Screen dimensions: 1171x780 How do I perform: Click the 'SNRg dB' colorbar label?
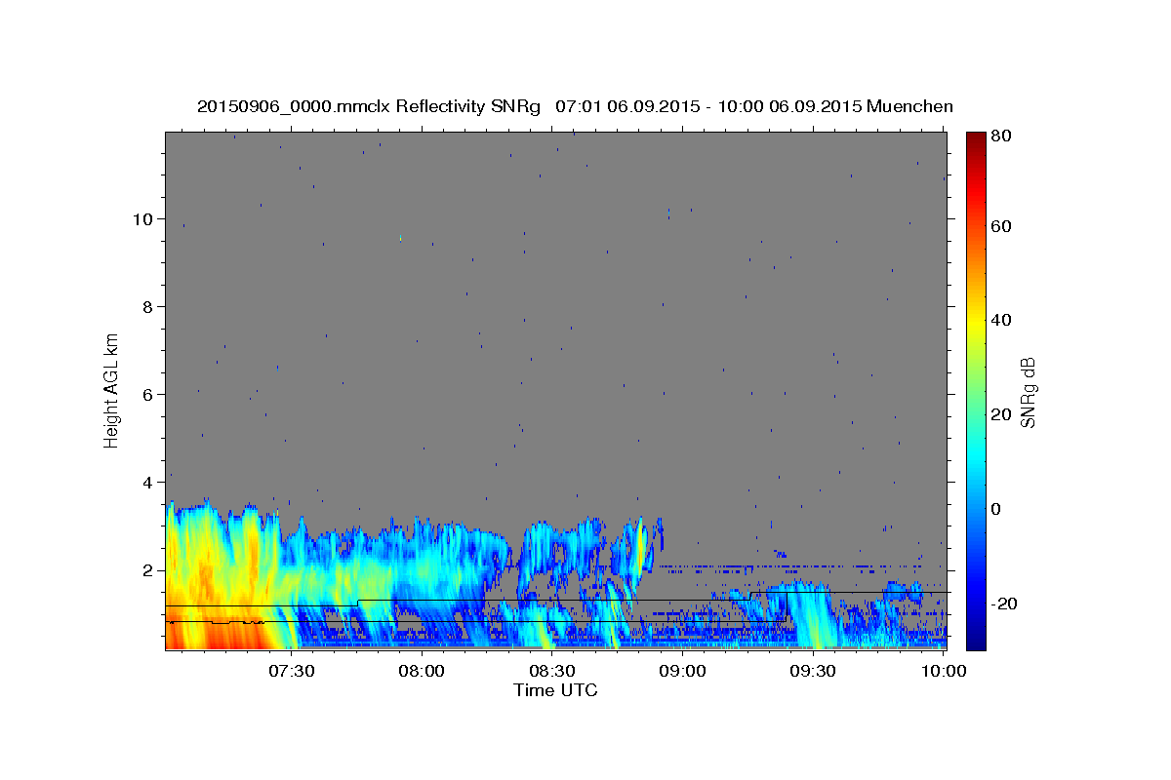[1028, 392]
